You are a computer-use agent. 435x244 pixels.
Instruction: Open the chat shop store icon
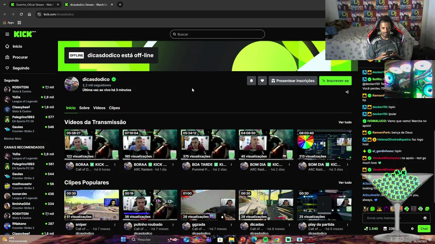385,229
